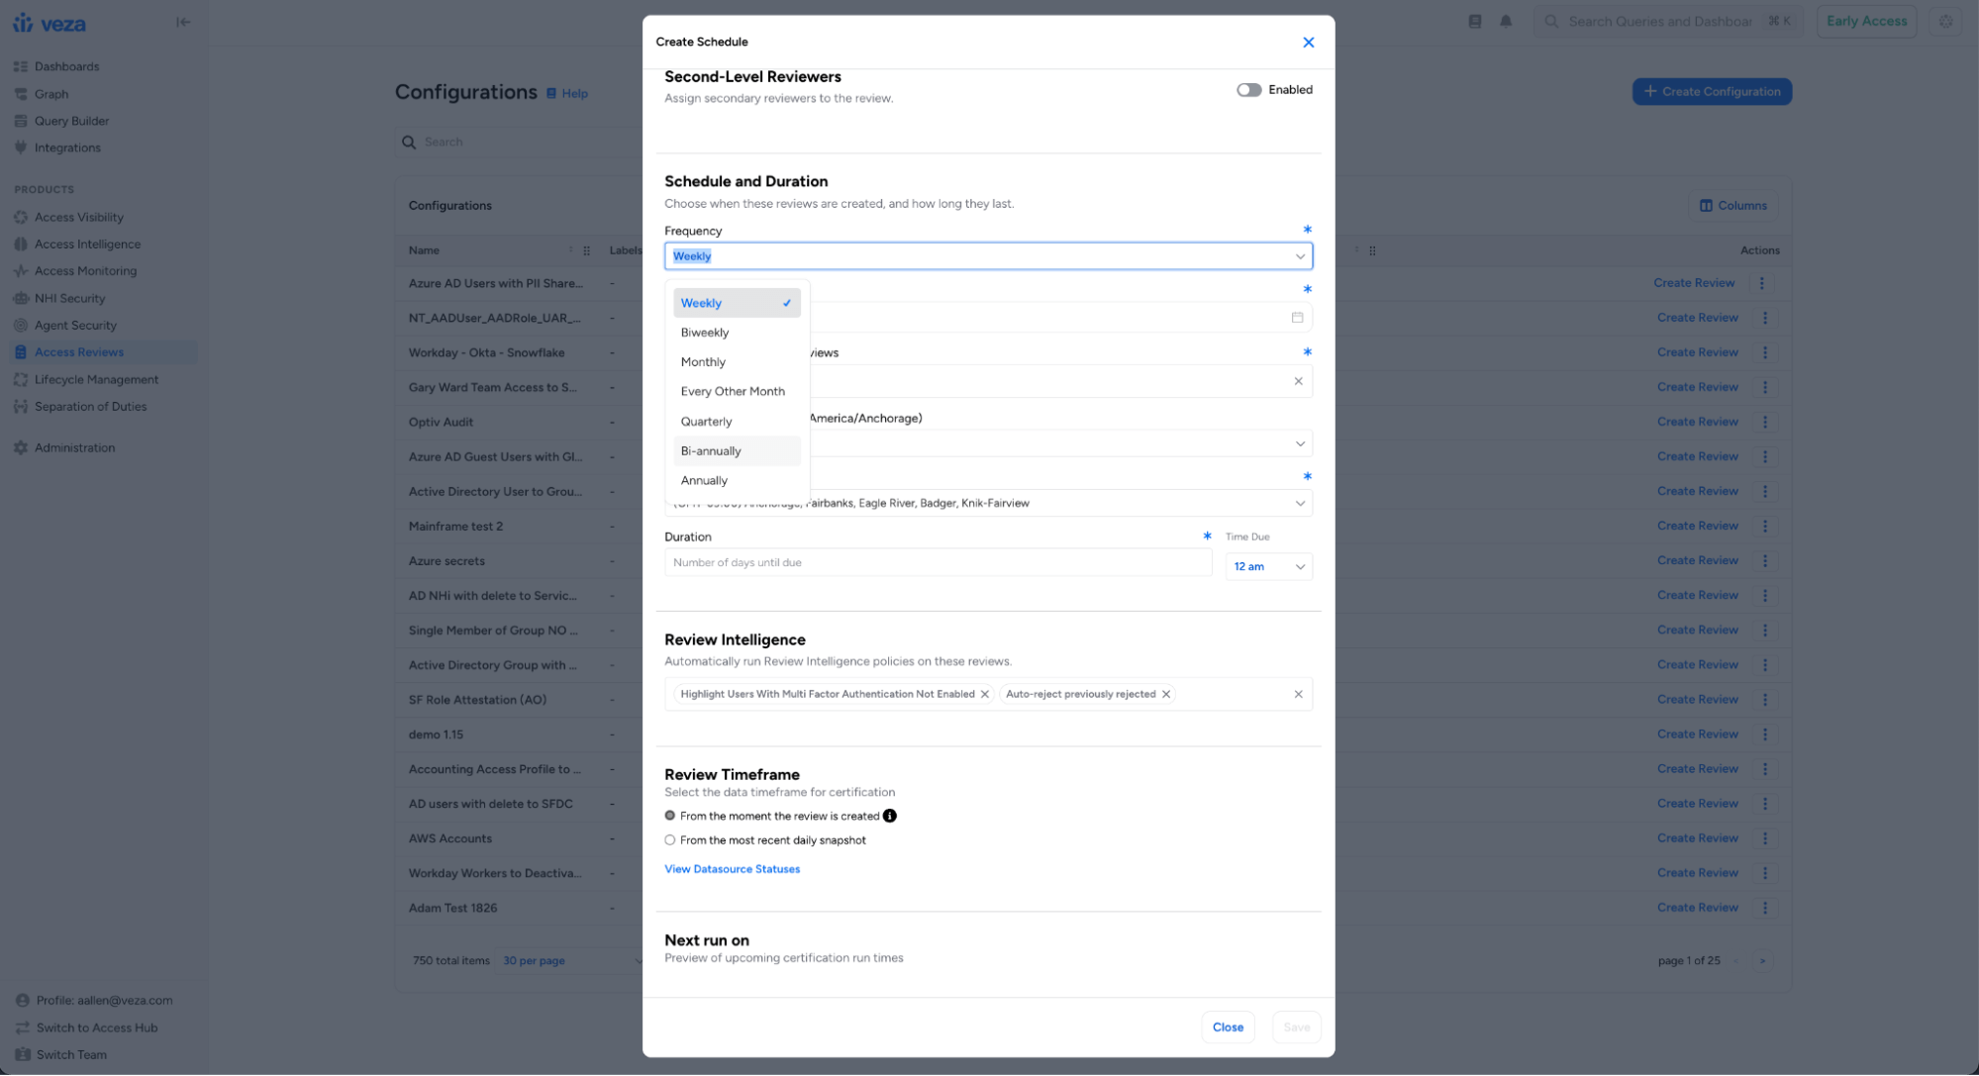Remove the Multi Factor Authentication policy tag
This screenshot has height=1076, width=1979.
coord(985,694)
